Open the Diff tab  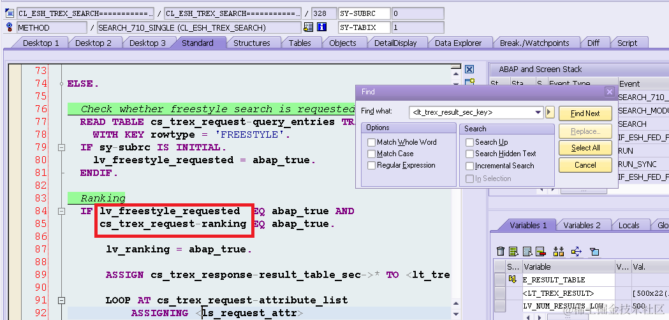pyautogui.click(x=593, y=43)
